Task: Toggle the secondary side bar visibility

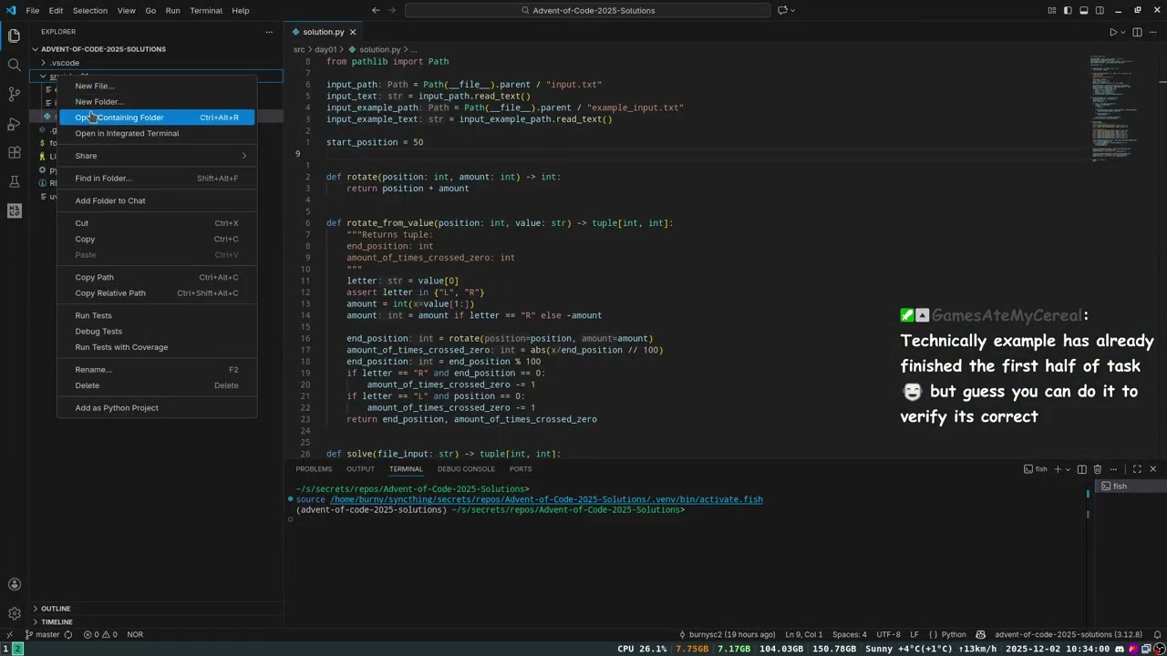Action: (x=1100, y=10)
